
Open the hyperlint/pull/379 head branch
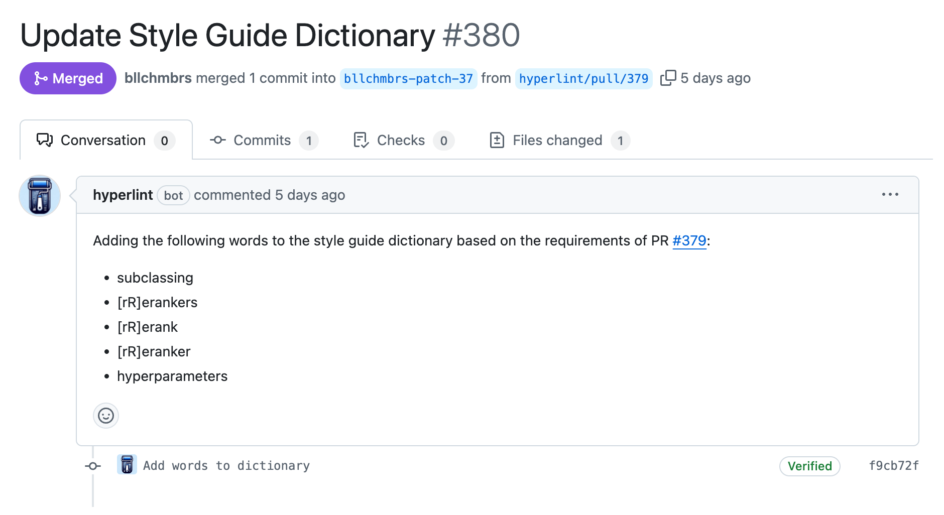pyautogui.click(x=583, y=79)
